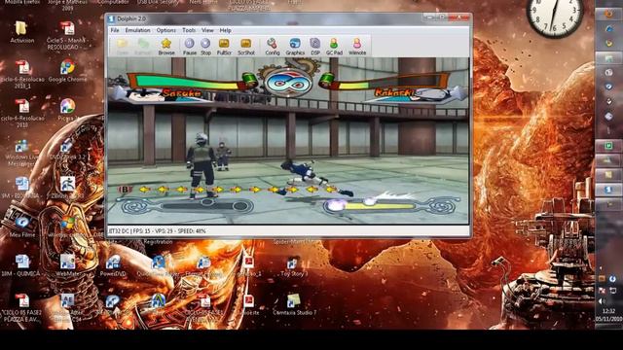Image resolution: width=623 pixels, height=350 pixels.
Task: Open the Wiimote settings icon
Action: pyautogui.click(x=357, y=47)
